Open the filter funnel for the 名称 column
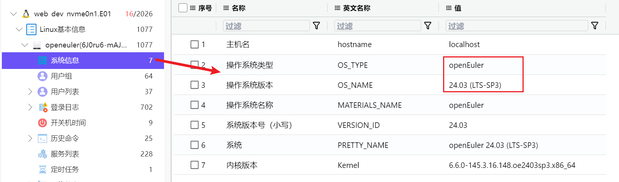This screenshot has height=182, width=619. (317, 26)
